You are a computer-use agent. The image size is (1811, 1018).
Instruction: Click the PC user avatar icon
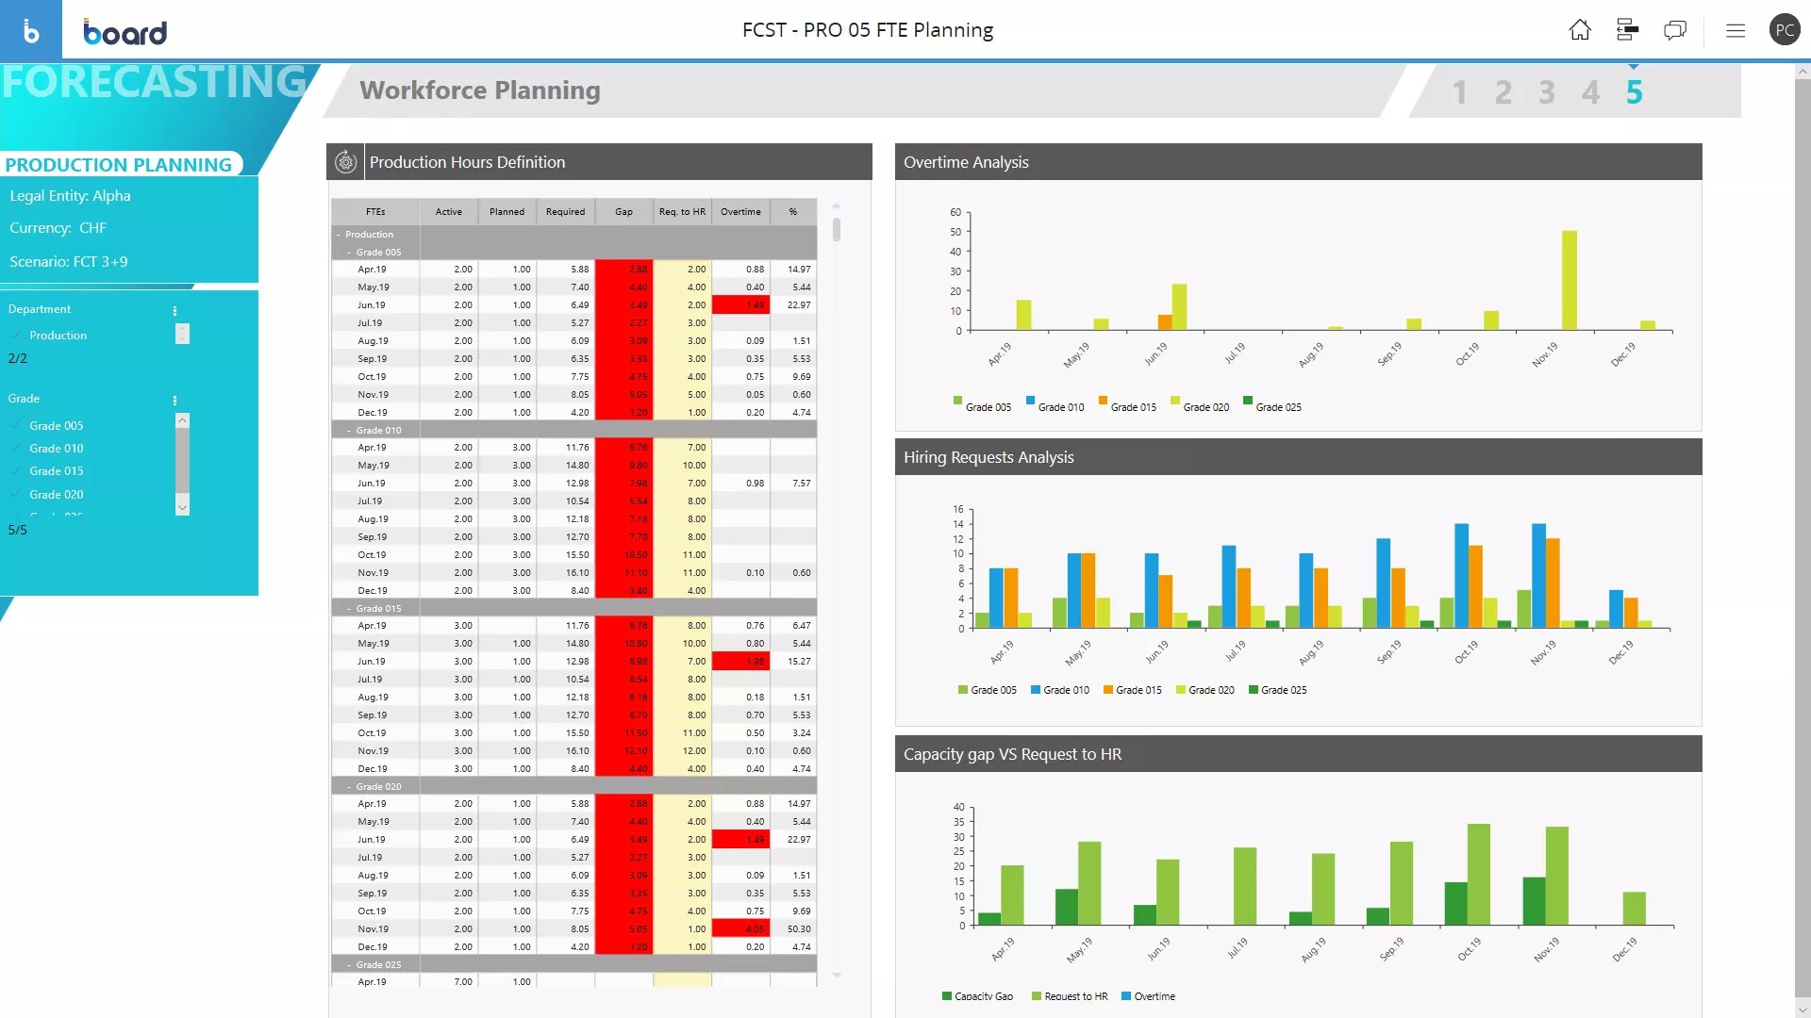(1786, 29)
